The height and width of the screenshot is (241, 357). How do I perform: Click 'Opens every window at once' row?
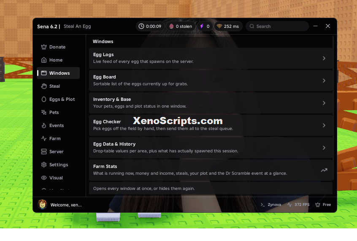[x=211, y=188]
